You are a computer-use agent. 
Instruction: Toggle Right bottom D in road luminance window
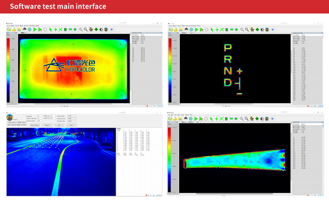pos(22,125)
